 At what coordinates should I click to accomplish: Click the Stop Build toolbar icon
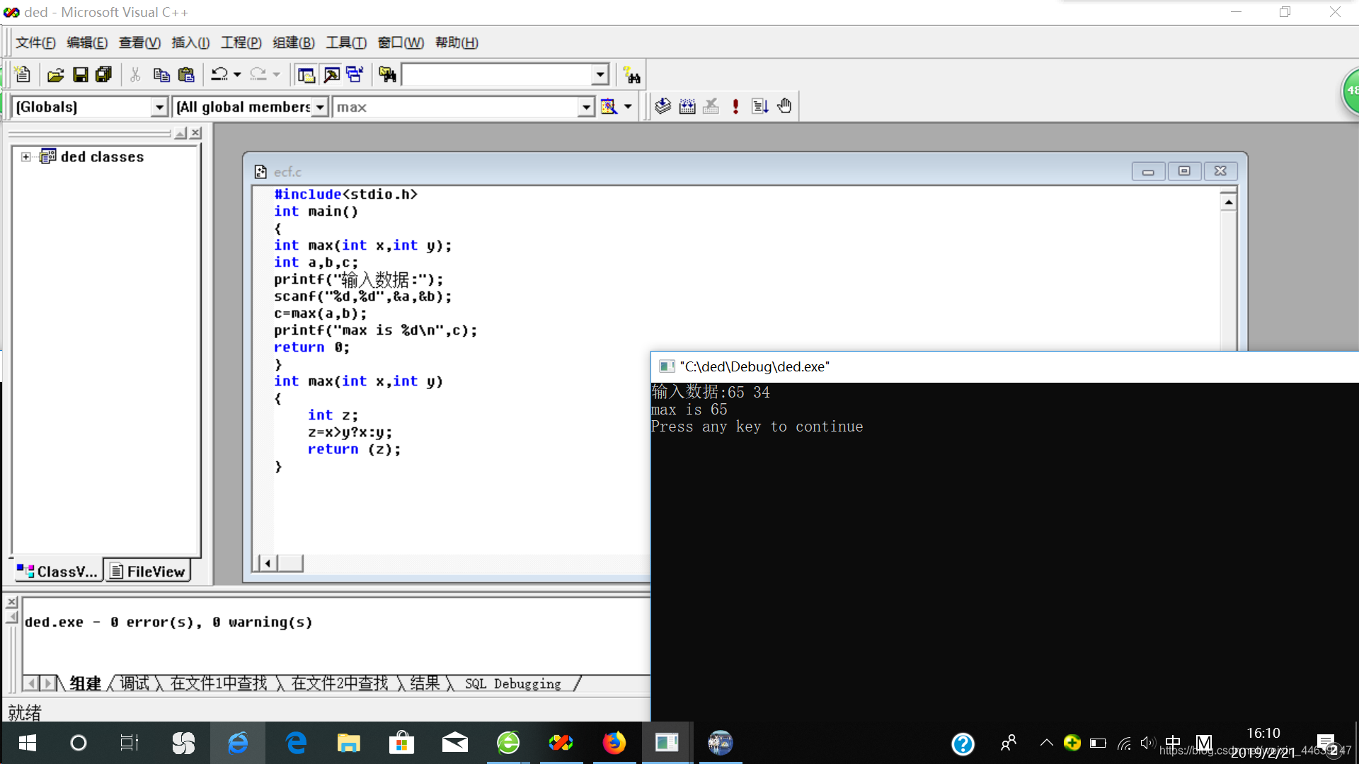click(x=711, y=106)
